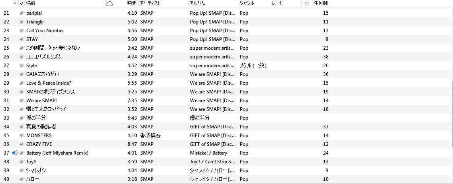The image size is (453, 184).
Task: Toggle checkbox for Battery (Jeff Miyahara Remix)
Action: (22, 153)
